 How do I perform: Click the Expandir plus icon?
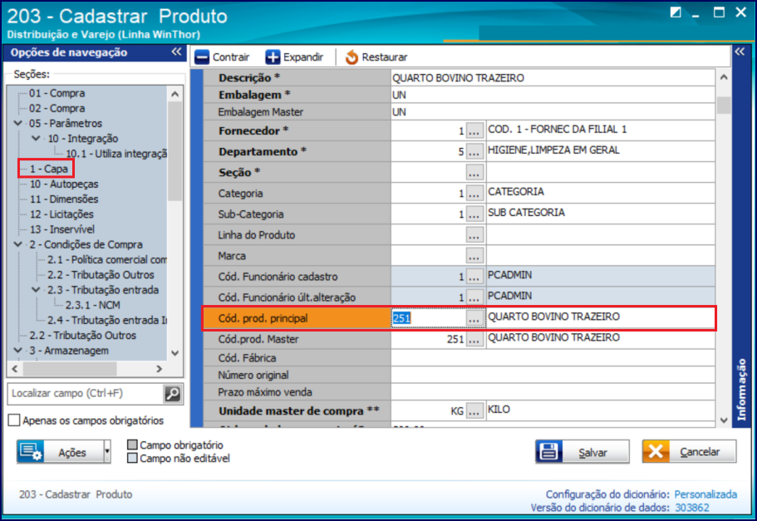(273, 57)
